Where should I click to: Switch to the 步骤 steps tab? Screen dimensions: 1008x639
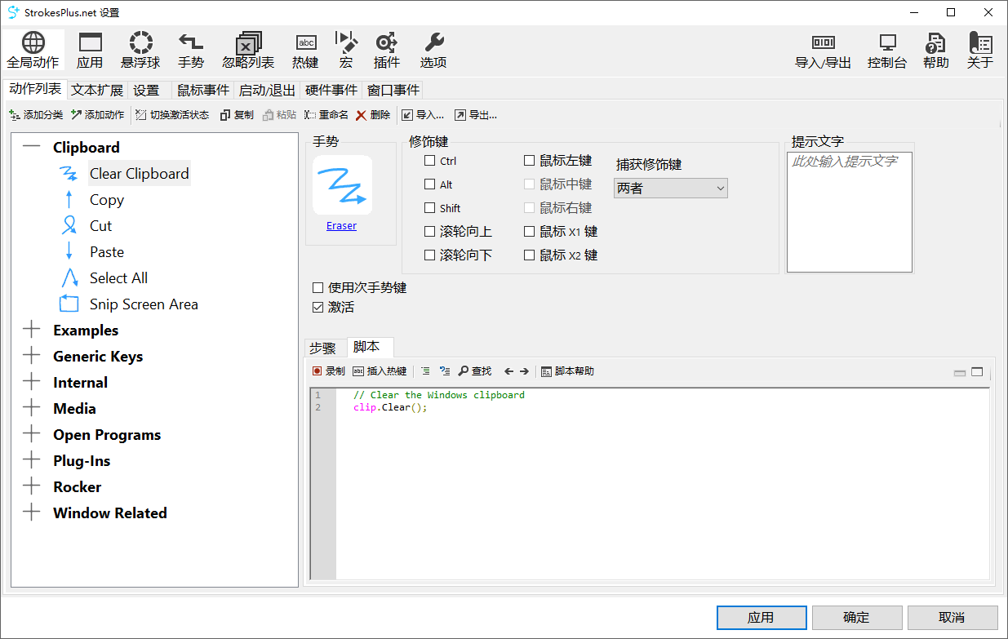(323, 348)
